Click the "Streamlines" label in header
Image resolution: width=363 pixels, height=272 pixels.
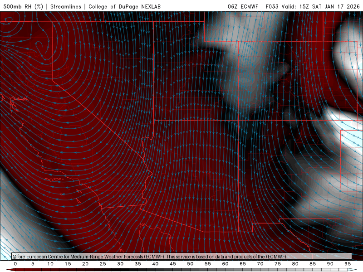coord(66,6)
